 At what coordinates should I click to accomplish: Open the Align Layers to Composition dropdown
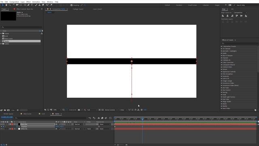(x=240, y=13)
